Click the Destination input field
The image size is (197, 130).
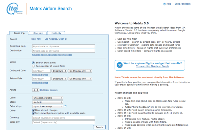[64, 51]
